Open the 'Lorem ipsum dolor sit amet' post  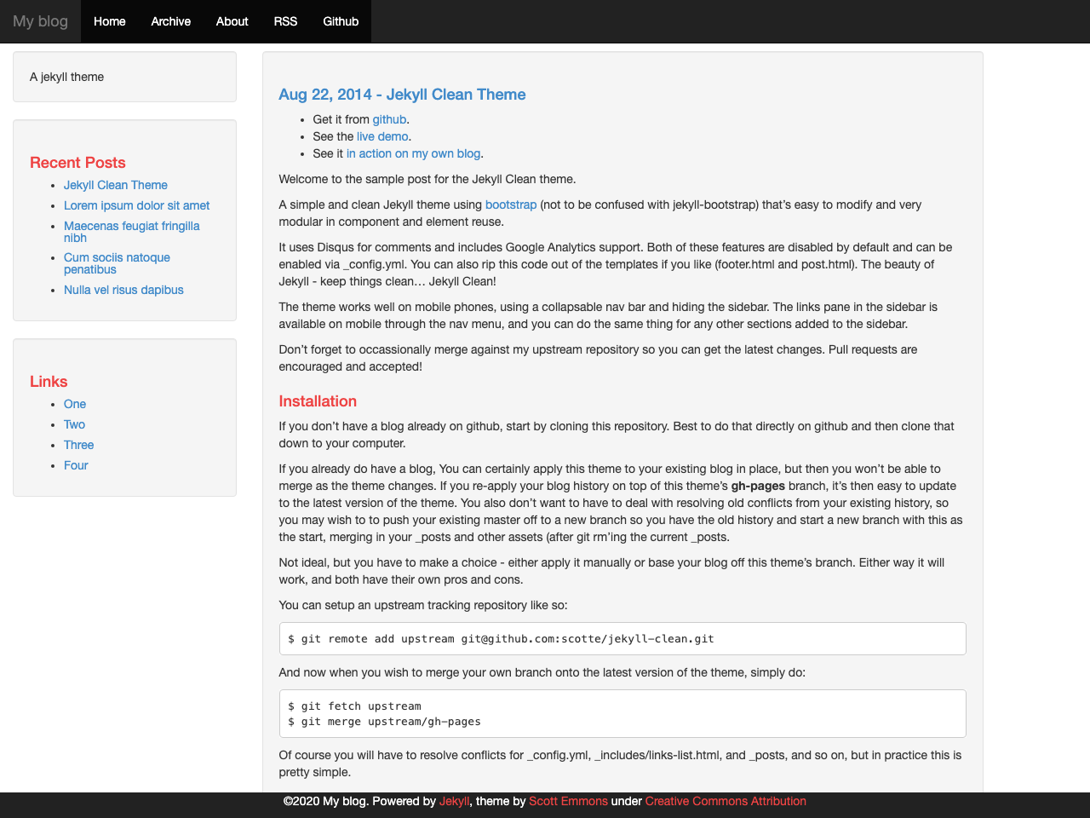(x=136, y=205)
